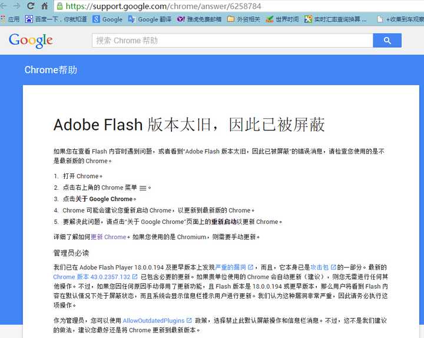Click step 1 text 打开 Chrome

pos(82,176)
